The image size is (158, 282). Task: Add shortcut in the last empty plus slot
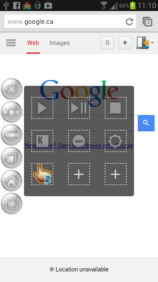point(116,174)
